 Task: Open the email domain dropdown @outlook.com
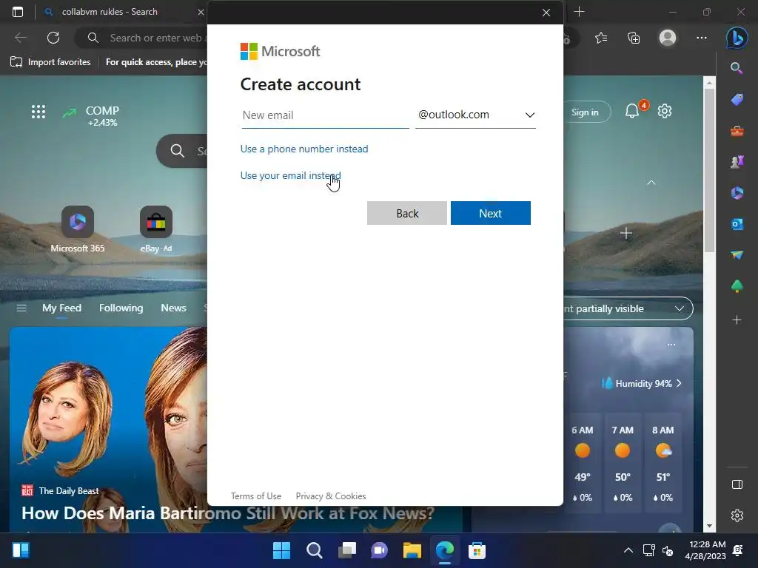pos(476,115)
